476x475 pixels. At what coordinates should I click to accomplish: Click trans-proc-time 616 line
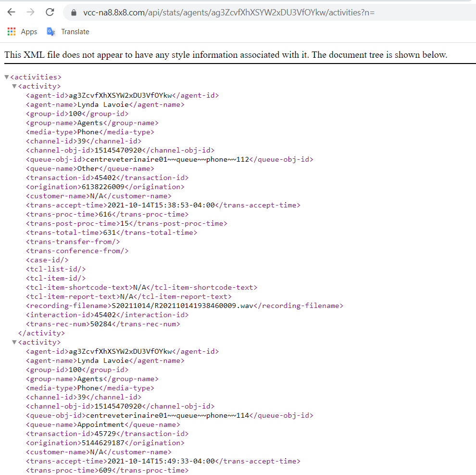click(x=107, y=214)
